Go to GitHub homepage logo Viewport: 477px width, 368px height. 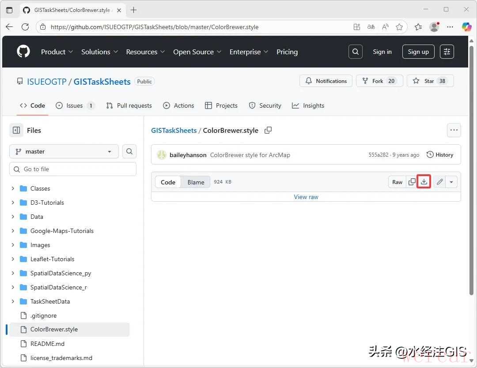tap(23, 52)
